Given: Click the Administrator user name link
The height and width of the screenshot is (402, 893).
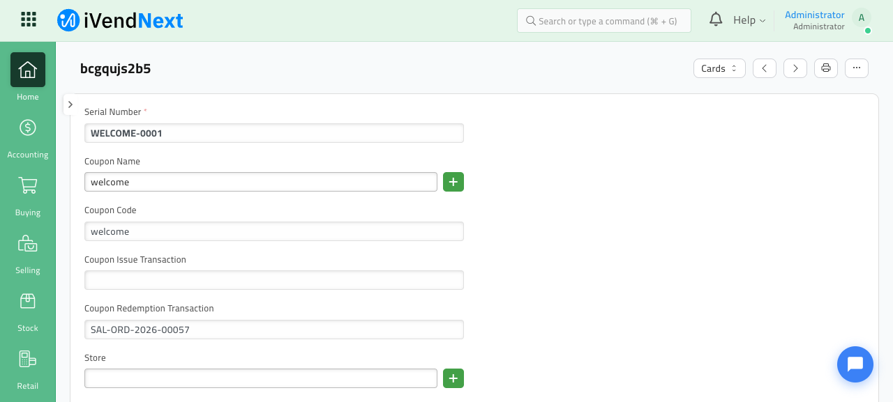Looking at the screenshot, I should (815, 15).
